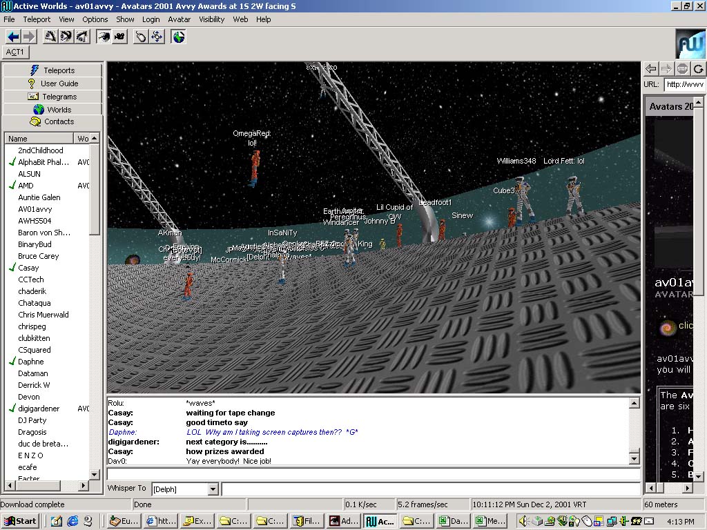Viewport: 707px width, 530px height.
Task: Click the ACT1 button
Action: [x=15, y=52]
